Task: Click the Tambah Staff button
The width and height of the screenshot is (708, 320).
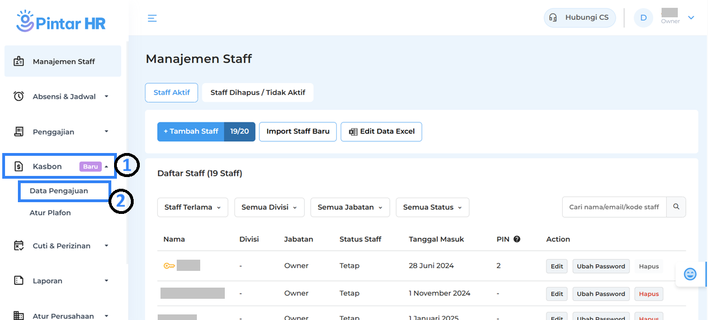Action: point(191,132)
